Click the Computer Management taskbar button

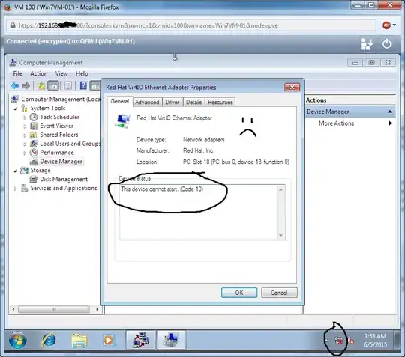point(171,340)
